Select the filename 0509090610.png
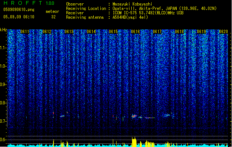The image size is (232, 147). coord(19,10)
